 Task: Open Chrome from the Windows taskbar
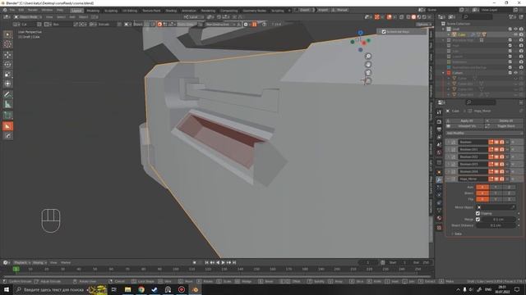[141, 289]
